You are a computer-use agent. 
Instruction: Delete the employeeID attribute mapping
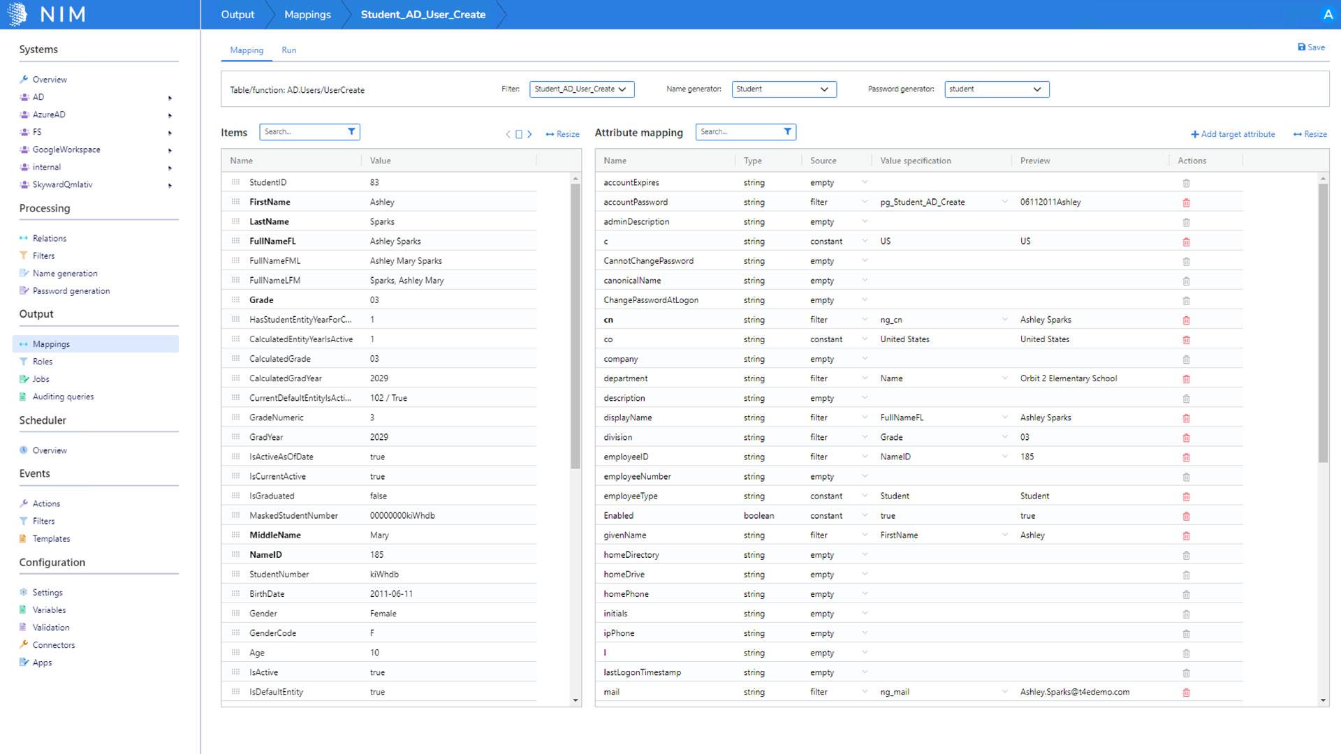[1186, 457]
